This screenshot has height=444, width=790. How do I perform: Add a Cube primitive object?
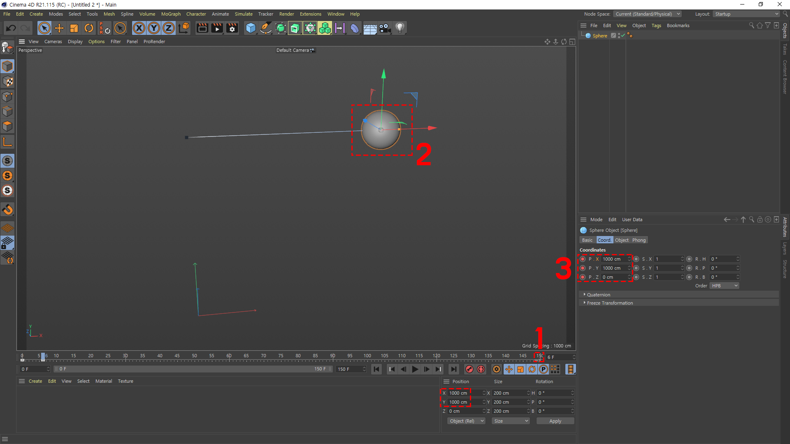(251, 28)
